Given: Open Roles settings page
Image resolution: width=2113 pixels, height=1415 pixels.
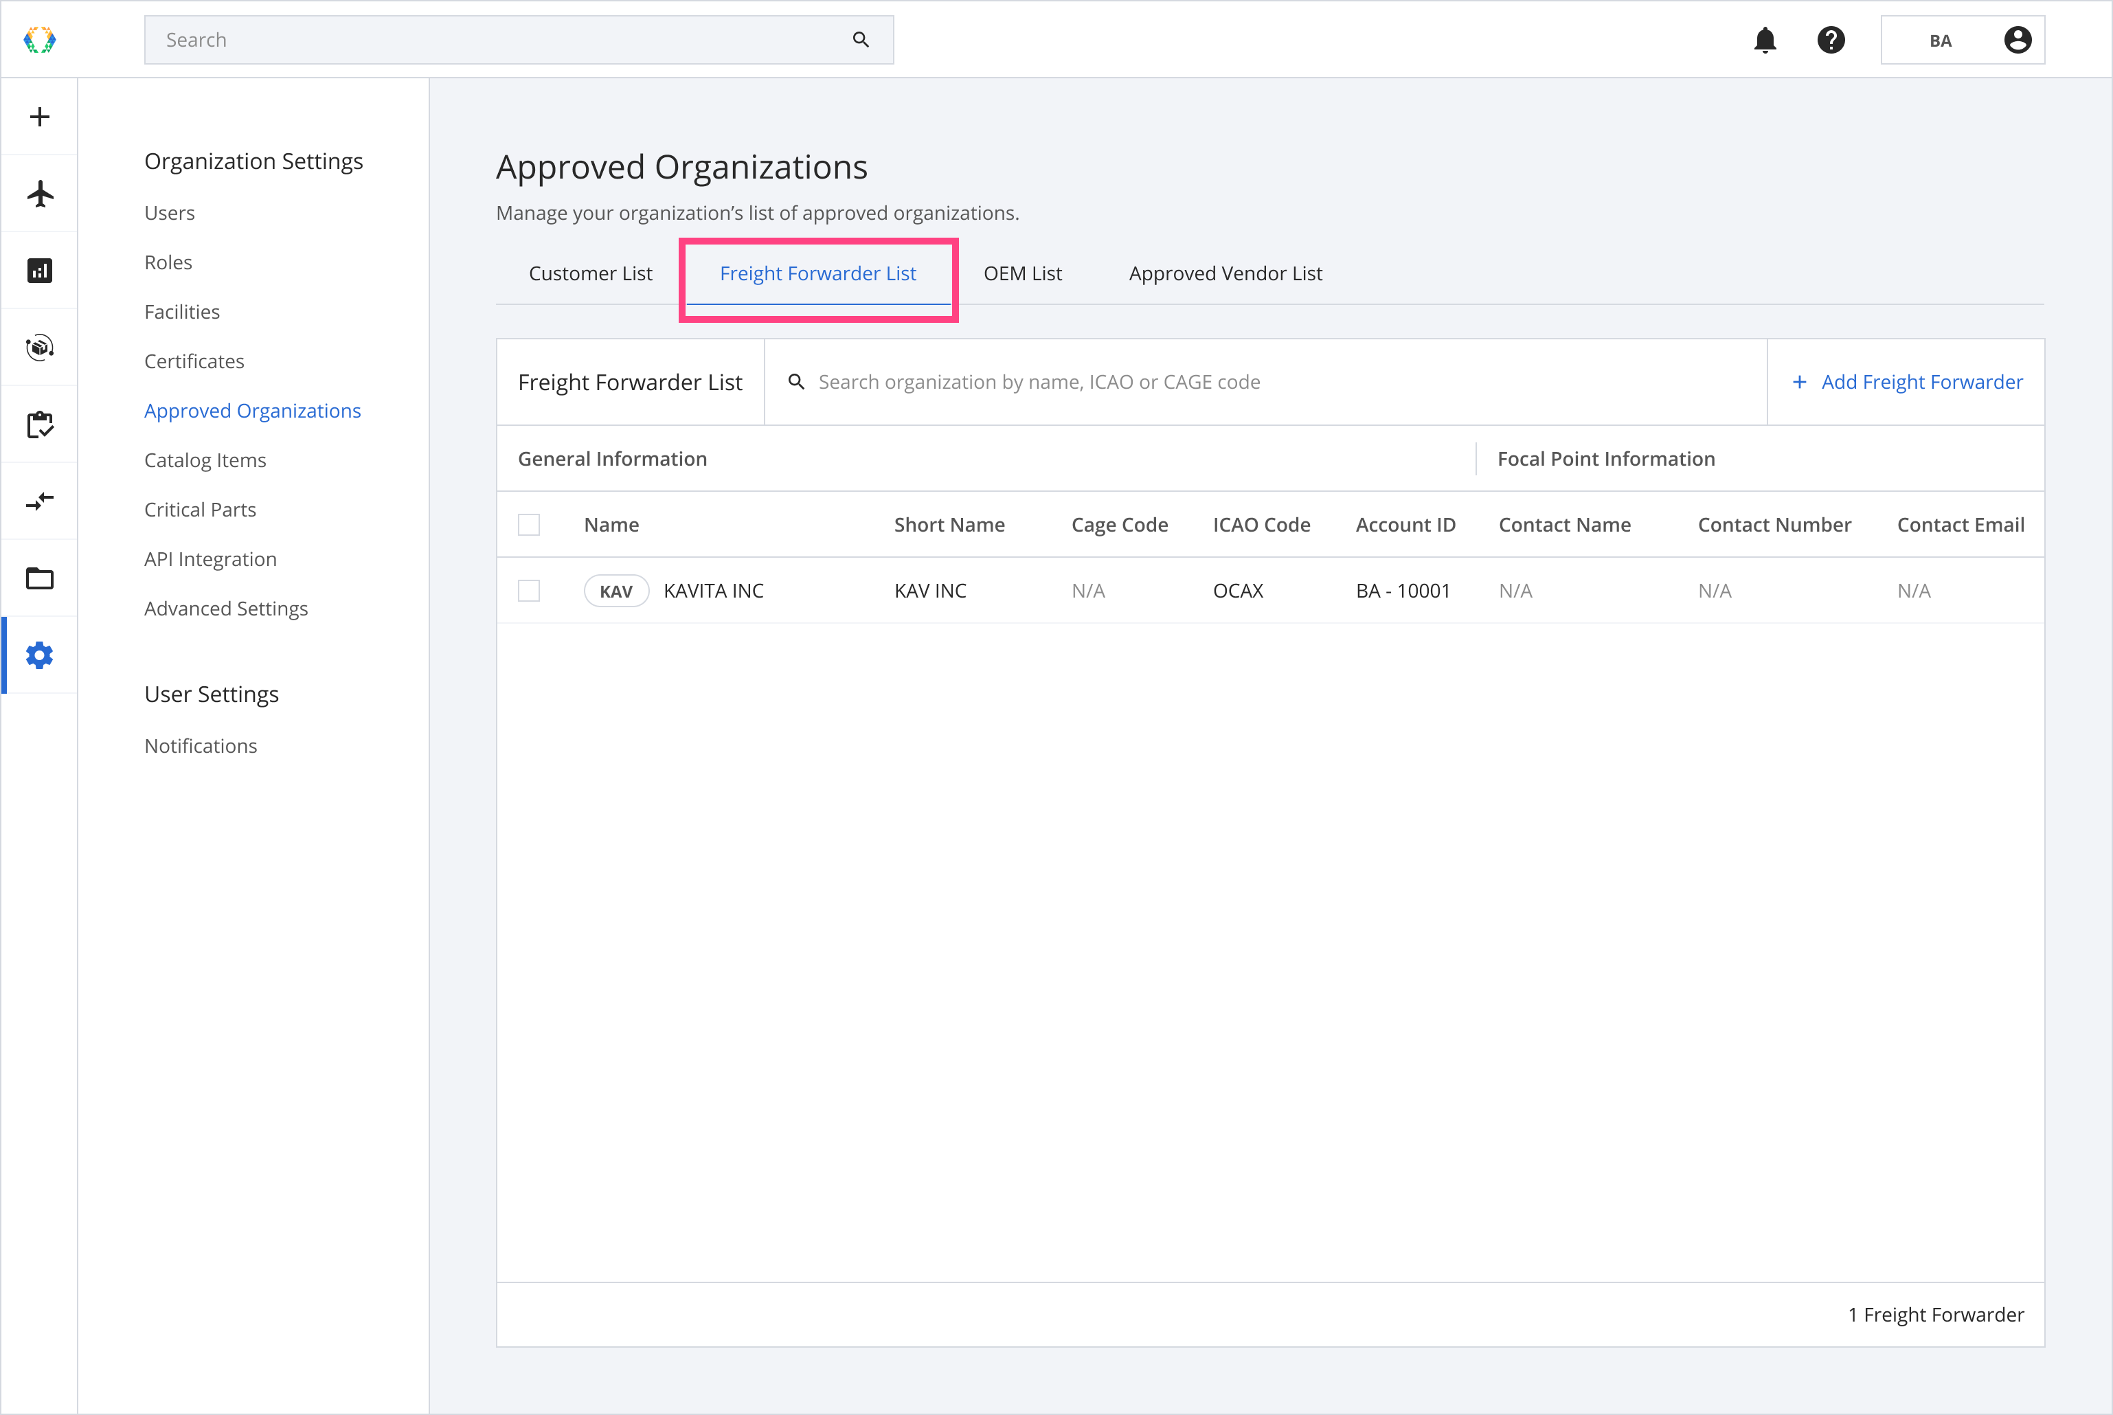Looking at the screenshot, I should point(168,262).
